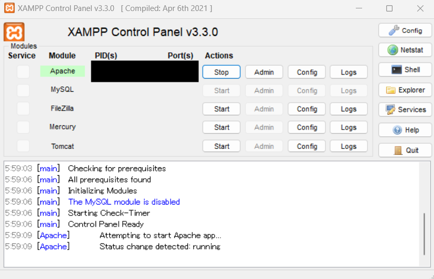Open Apache Config options
Image resolution: width=434 pixels, height=279 pixels.
coord(307,72)
